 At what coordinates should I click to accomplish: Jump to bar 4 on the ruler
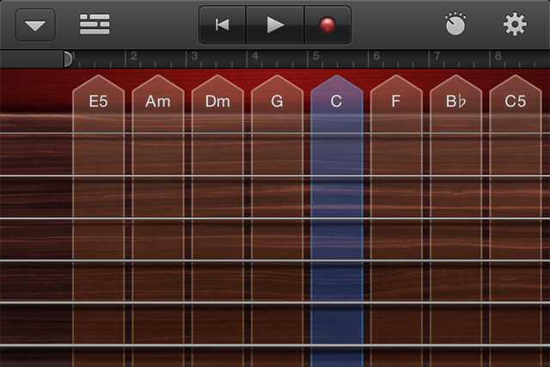click(x=255, y=56)
